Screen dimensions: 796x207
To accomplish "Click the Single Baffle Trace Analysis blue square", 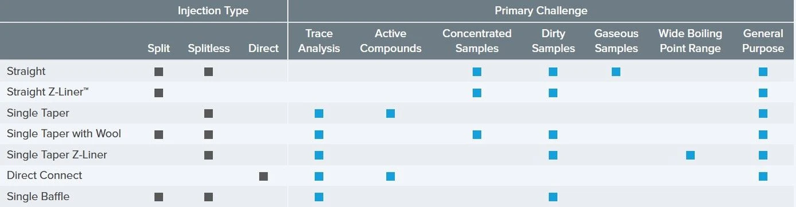I will (x=319, y=197).
